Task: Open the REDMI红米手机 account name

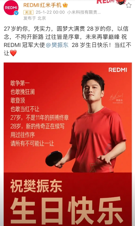Action: point(42,5)
